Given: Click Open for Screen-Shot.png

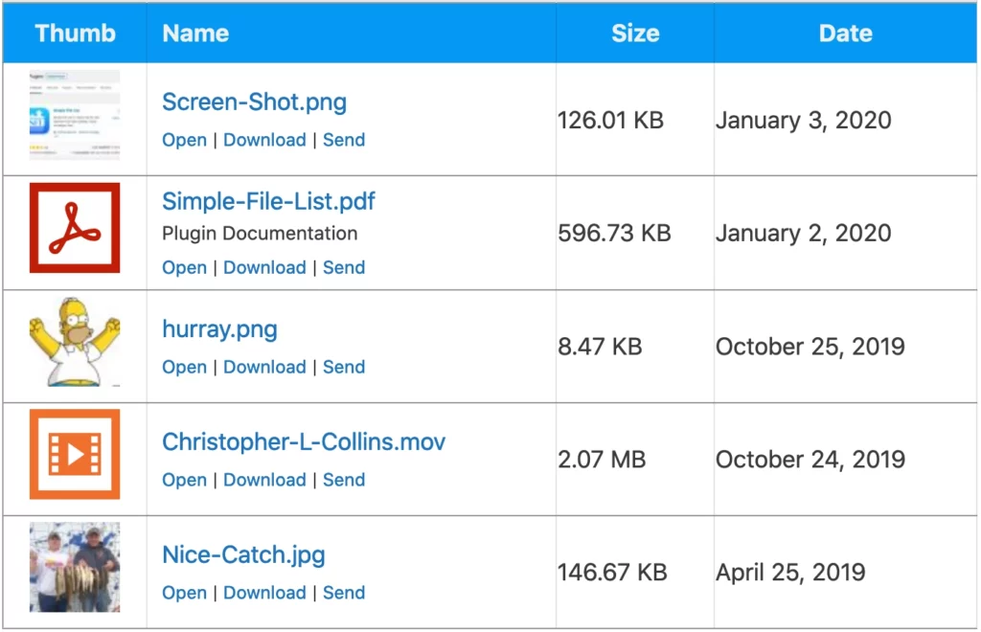Looking at the screenshot, I should [184, 140].
